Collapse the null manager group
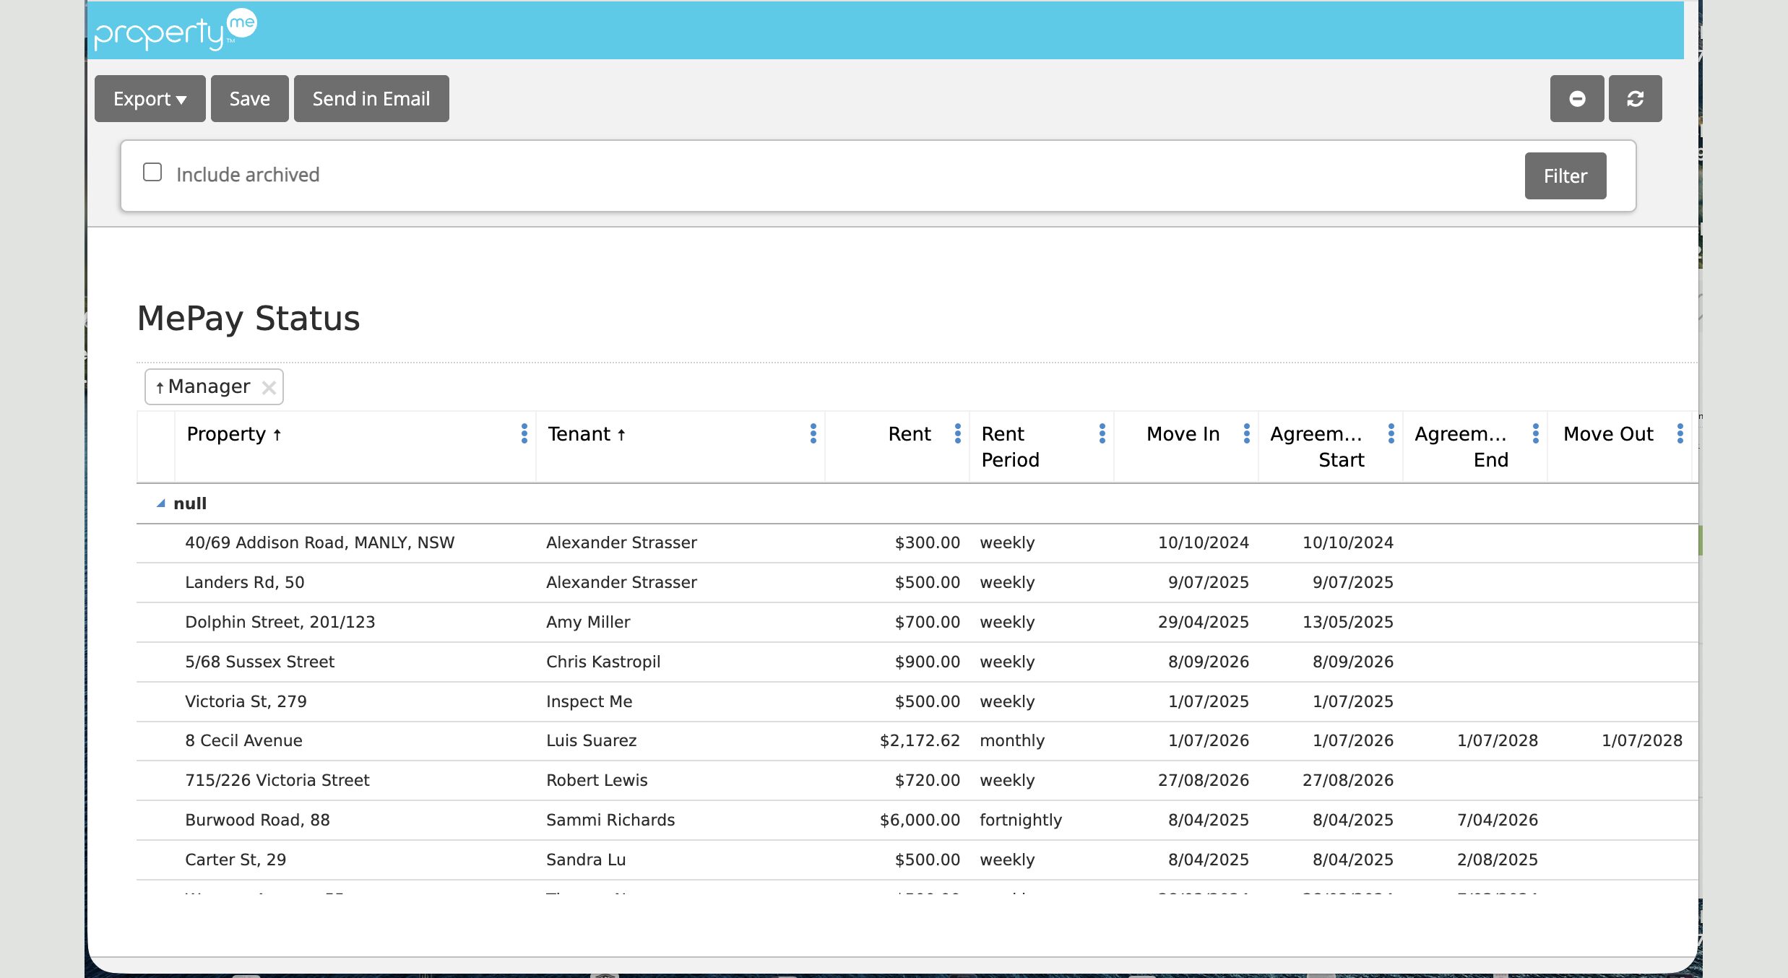Viewport: 1788px width, 978px height. pyautogui.click(x=161, y=503)
